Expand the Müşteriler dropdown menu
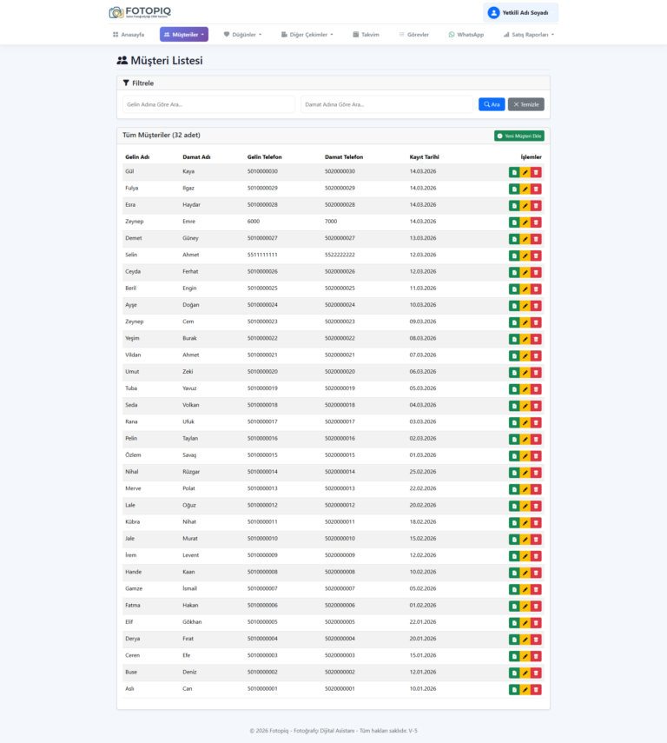 point(183,35)
